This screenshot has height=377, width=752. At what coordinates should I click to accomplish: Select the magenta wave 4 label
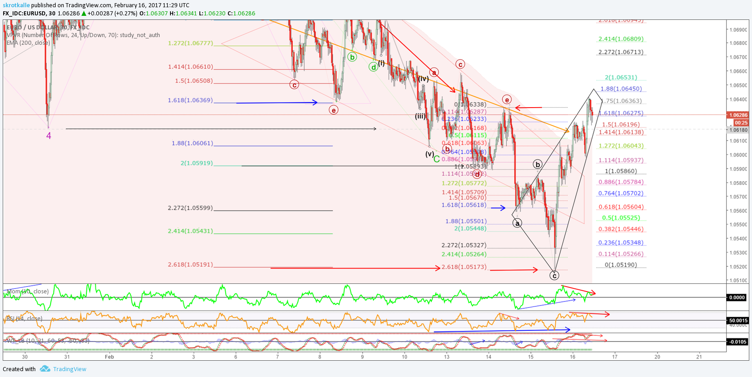[49, 136]
